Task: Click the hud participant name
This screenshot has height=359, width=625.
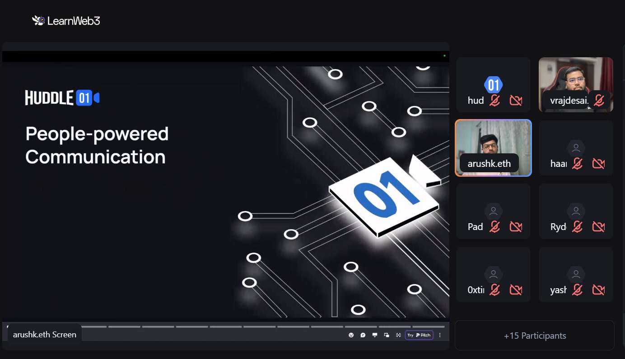Action: point(476,100)
